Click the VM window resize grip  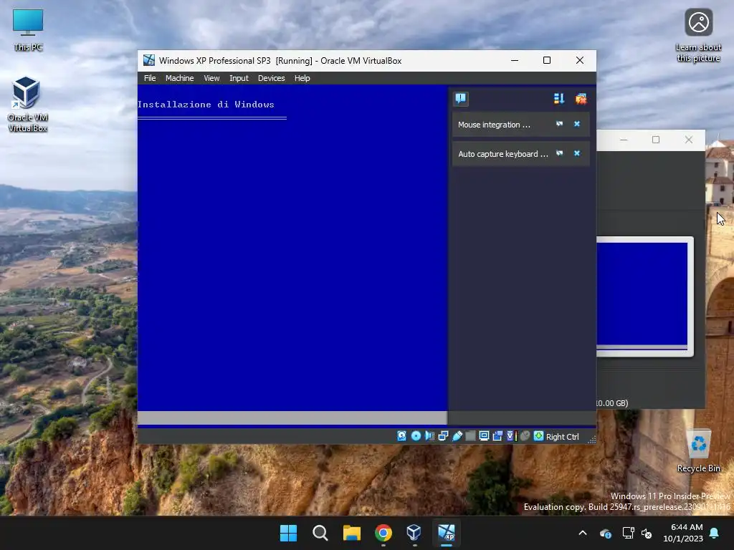[591, 439]
